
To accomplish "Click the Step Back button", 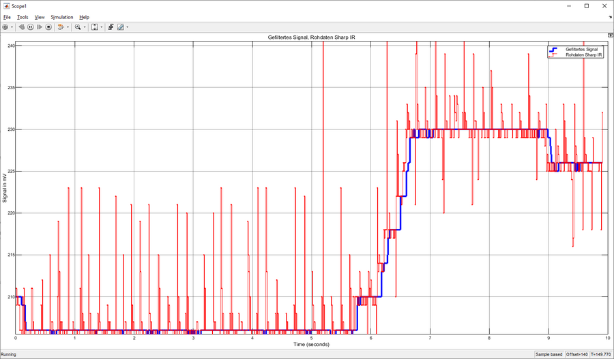I will [22, 27].
